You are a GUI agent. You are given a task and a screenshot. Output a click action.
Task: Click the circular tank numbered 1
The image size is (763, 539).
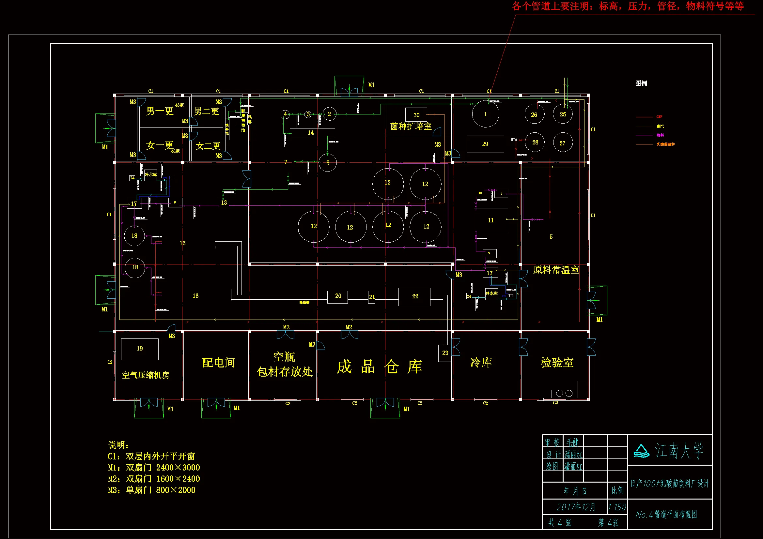pyautogui.click(x=485, y=114)
